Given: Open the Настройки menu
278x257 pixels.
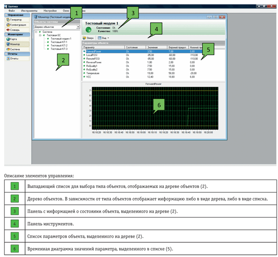Looking at the screenshot, I should (x=50, y=11).
